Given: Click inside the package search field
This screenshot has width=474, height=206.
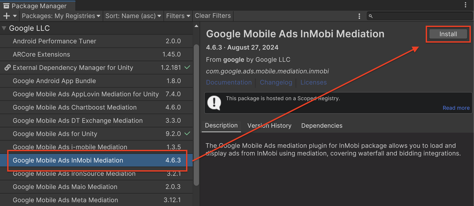Looking at the screenshot, I should pos(422,16).
